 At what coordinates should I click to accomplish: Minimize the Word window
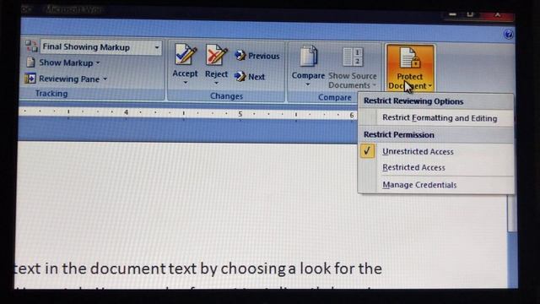pos(453,14)
